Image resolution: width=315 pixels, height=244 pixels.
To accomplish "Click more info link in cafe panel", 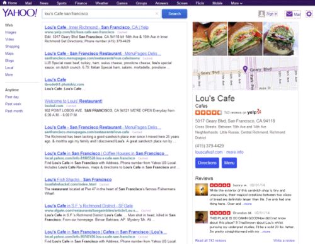I will click(235, 152).
